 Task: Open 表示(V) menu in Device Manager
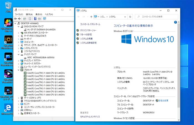tap(39, 14)
